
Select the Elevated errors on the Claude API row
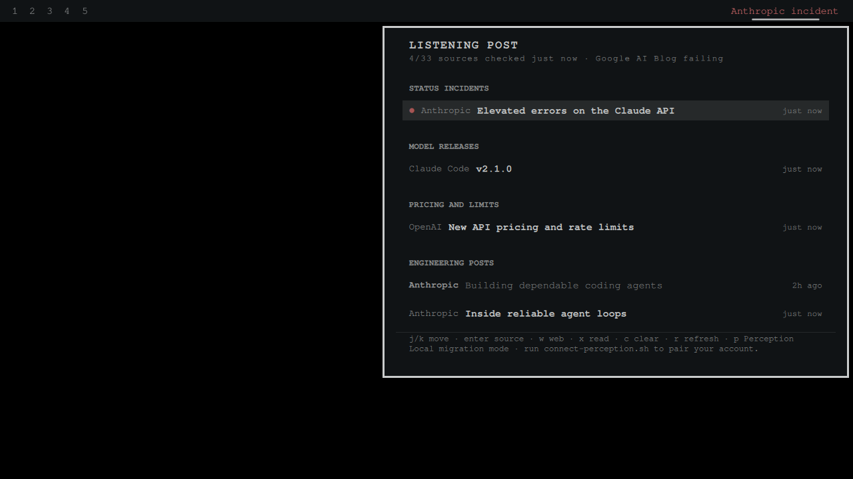coord(616,110)
